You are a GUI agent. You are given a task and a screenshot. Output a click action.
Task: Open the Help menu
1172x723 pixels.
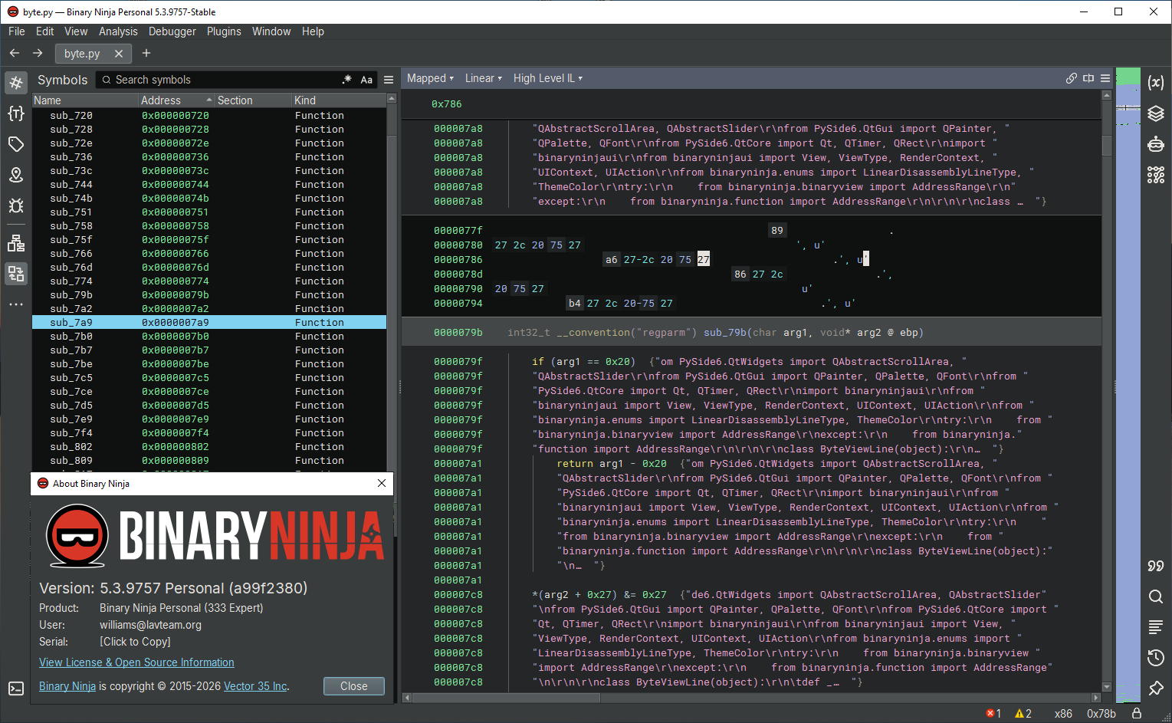(x=313, y=31)
